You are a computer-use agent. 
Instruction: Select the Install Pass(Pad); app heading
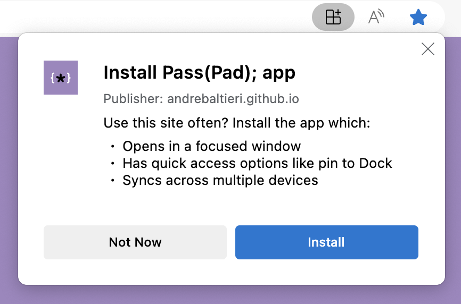click(x=199, y=73)
